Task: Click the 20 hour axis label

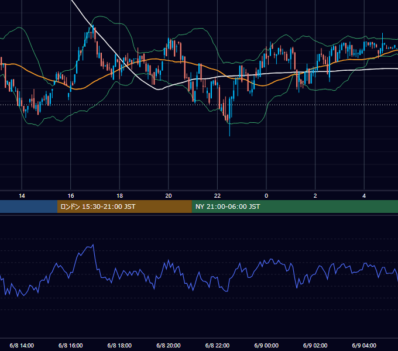Action: 169,196
